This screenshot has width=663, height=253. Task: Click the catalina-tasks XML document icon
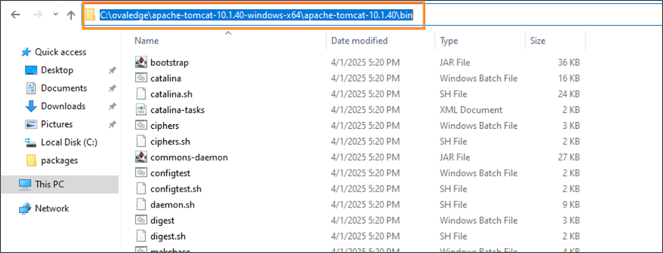141,110
